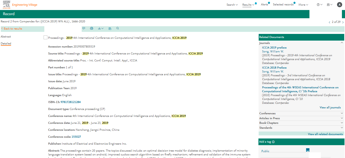345x158 pixels.
Task: Click View all related documents link
Action: coord(325,134)
